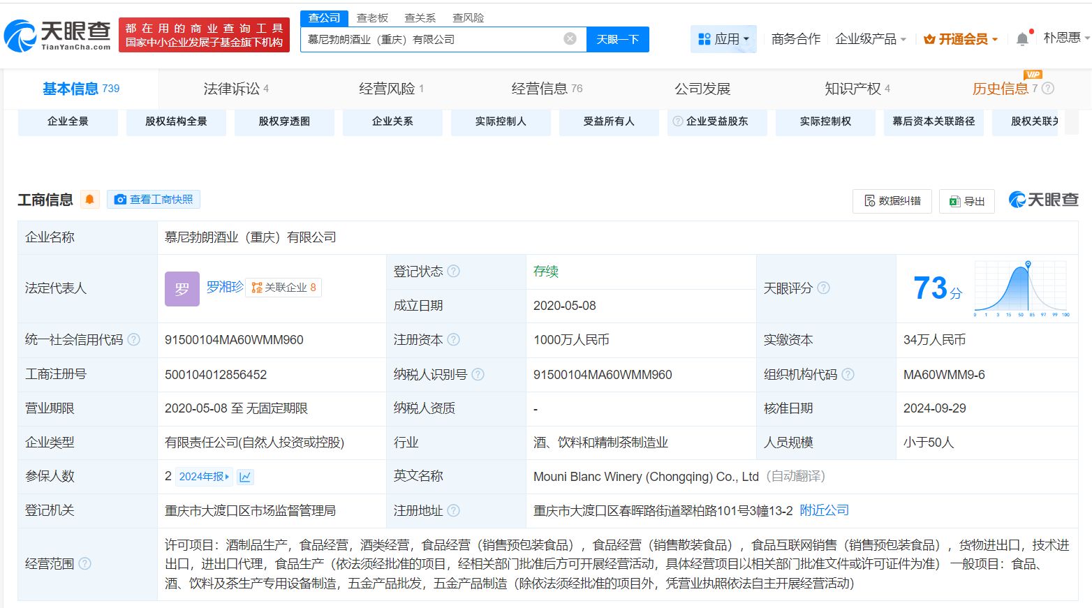
Task: Click the 导出 export button
Action: 967,201
